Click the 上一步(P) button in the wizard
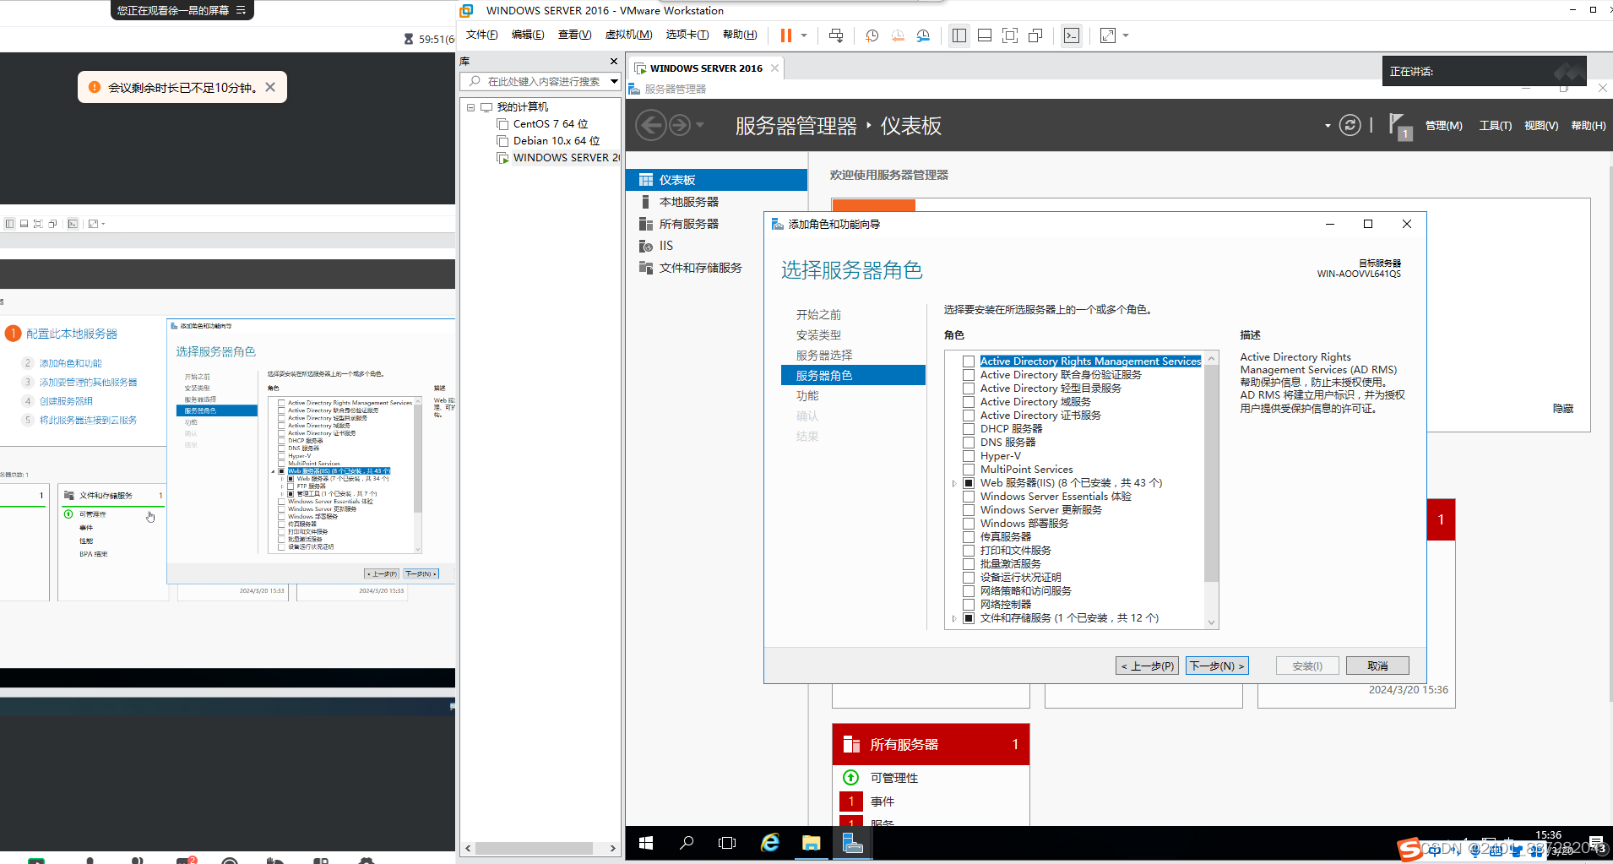The width and height of the screenshot is (1613, 864). [1147, 666]
